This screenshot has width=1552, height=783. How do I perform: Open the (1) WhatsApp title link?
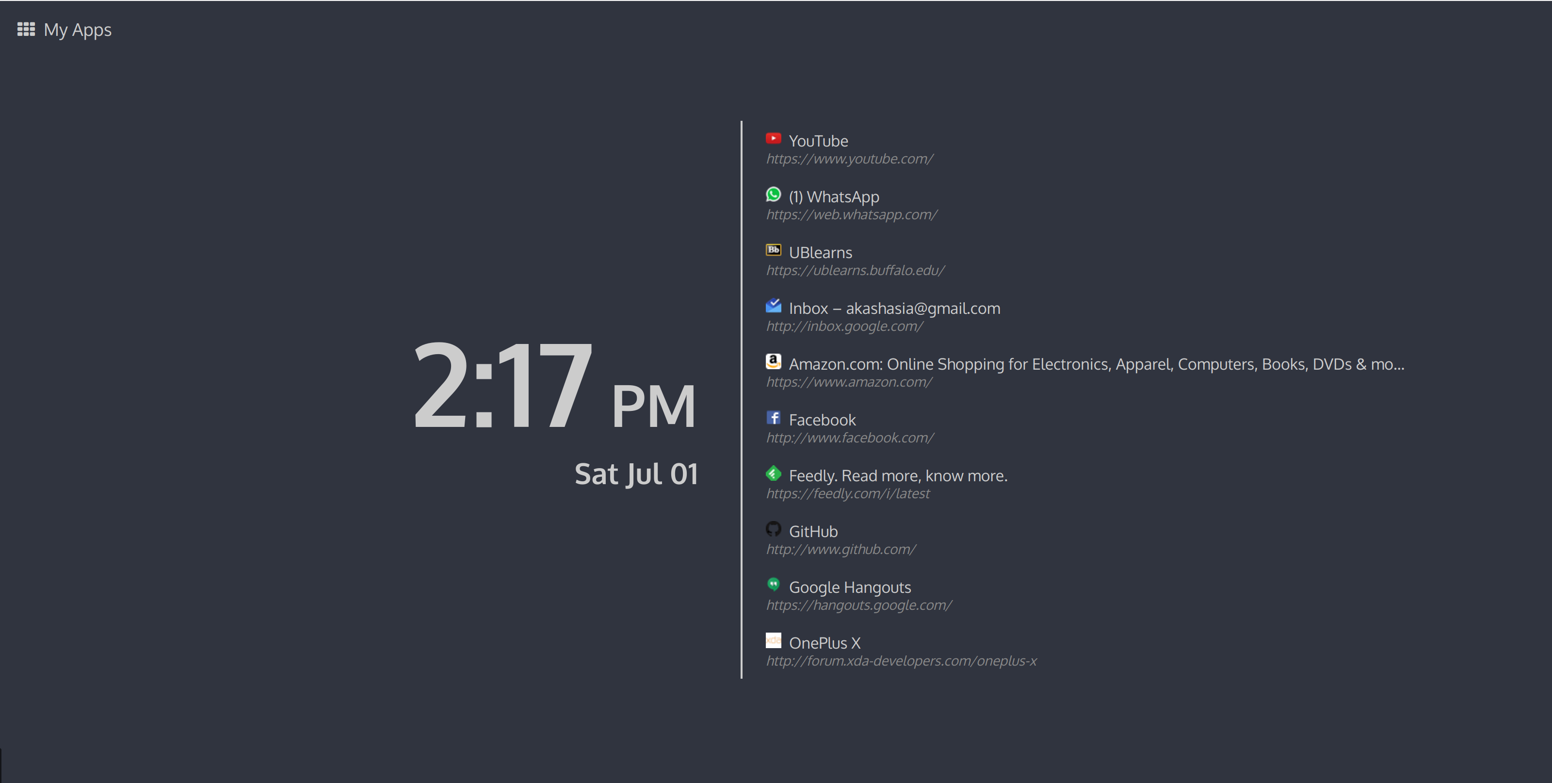834,197
